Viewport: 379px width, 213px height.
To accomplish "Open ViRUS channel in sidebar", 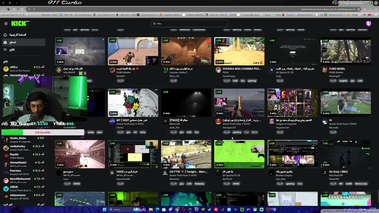I will [24, 188].
